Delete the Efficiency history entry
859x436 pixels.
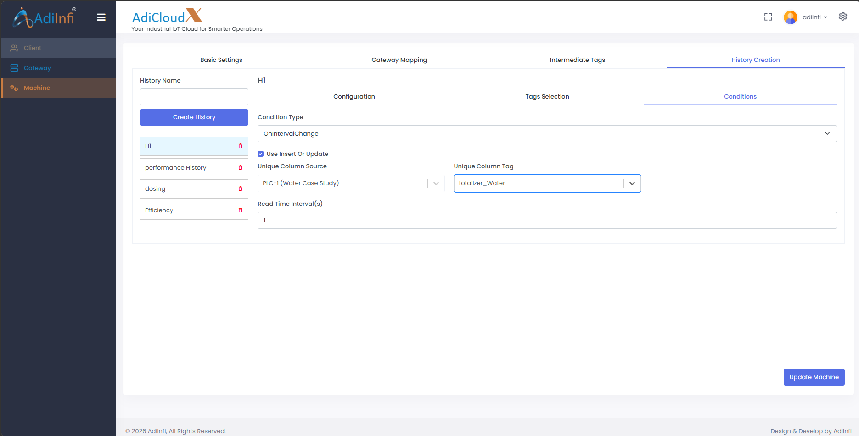pyautogui.click(x=240, y=210)
